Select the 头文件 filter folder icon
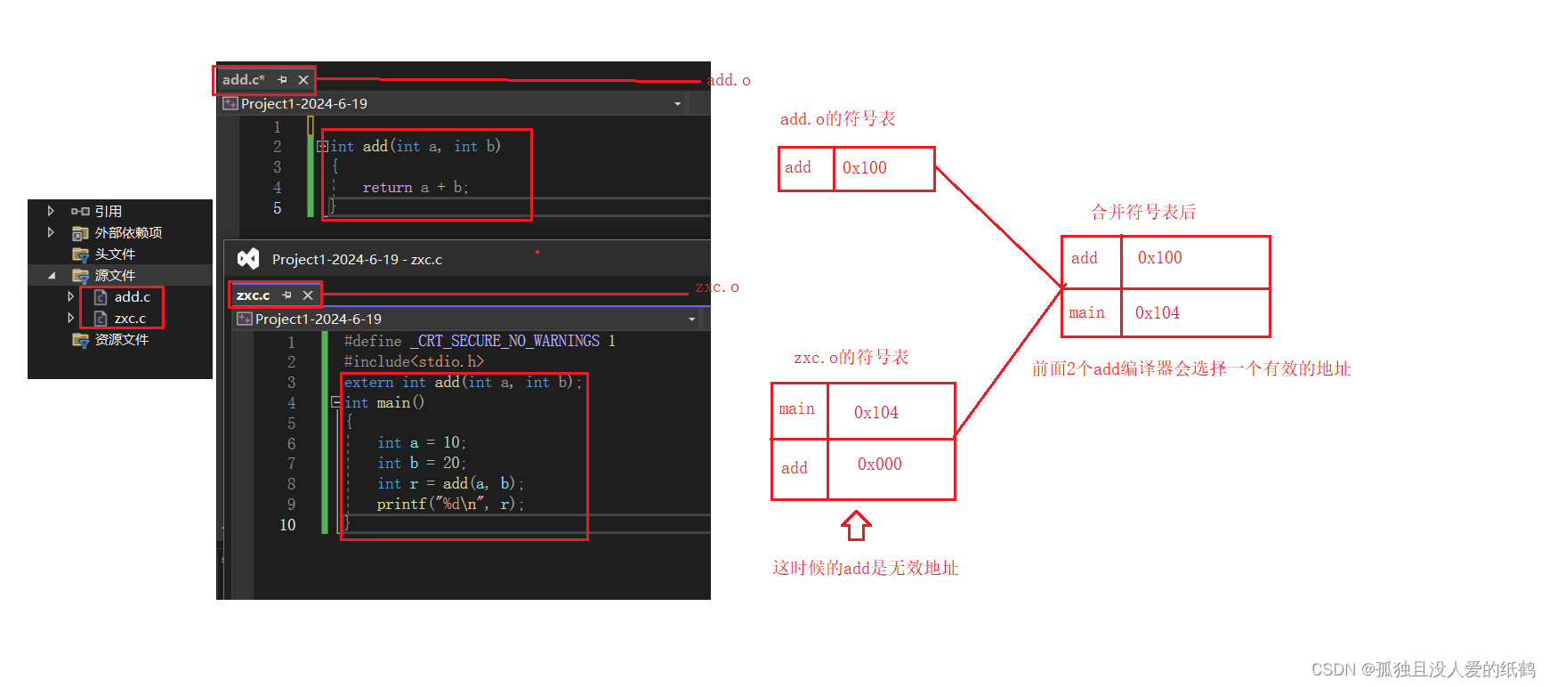Screen dimensions: 1549x687 [80, 254]
